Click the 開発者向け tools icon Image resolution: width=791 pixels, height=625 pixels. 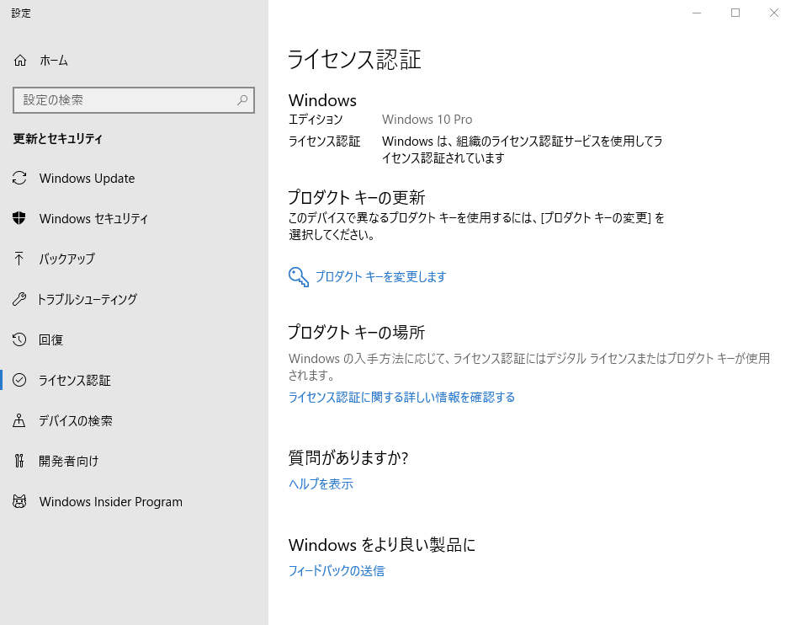pos(19,461)
